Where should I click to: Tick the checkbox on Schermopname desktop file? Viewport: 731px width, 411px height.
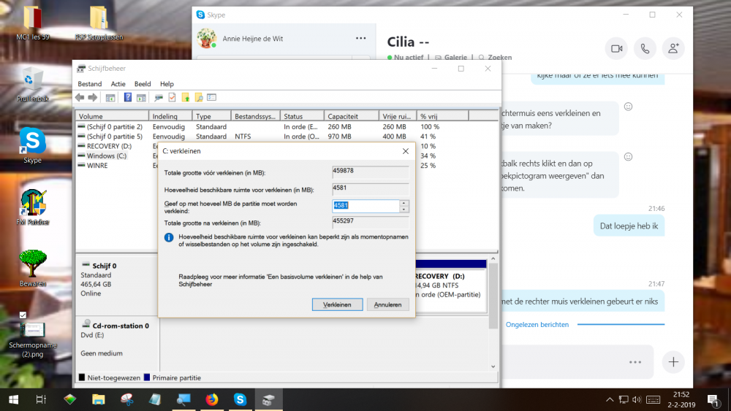[x=23, y=315]
